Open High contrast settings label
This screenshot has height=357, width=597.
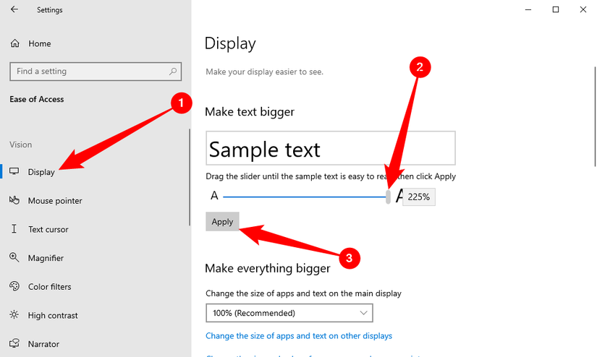click(53, 316)
